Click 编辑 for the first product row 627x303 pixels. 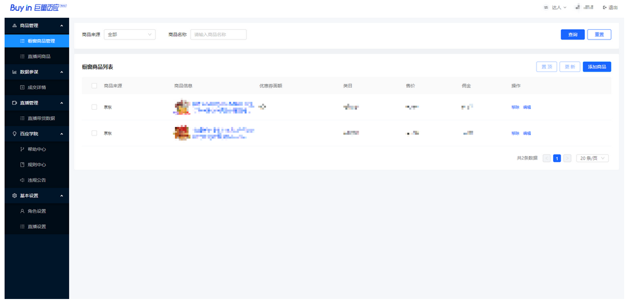pos(527,107)
